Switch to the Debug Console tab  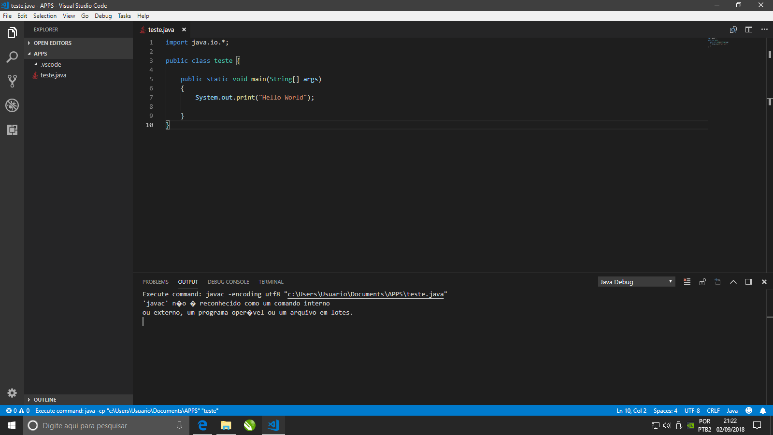tap(229, 282)
